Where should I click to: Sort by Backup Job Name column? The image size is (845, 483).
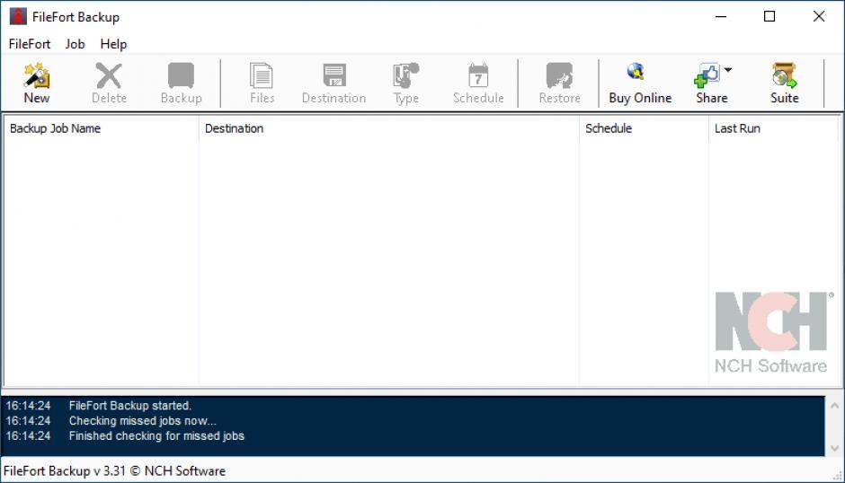tap(102, 128)
